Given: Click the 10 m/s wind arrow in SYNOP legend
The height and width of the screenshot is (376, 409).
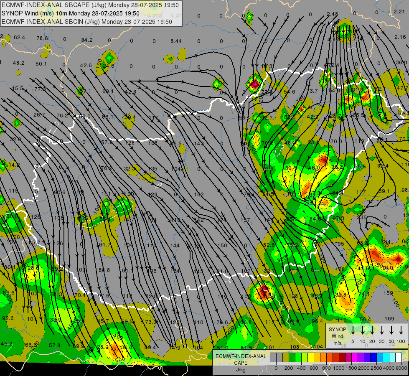Looking at the screenshot, I should point(362,330).
